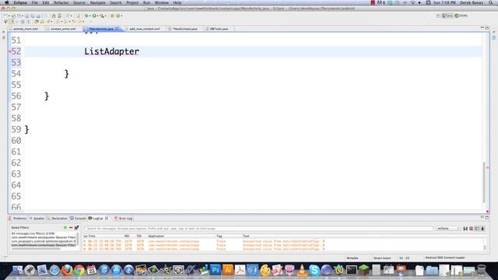Viewport: 498px width, 280px height.
Task: Click the Open Perspective icon
Action: coord(438,16)
